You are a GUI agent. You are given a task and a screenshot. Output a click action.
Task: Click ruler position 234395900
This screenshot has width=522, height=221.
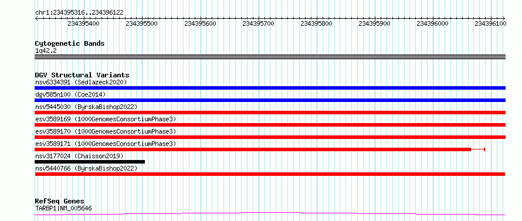pos(374,23)
